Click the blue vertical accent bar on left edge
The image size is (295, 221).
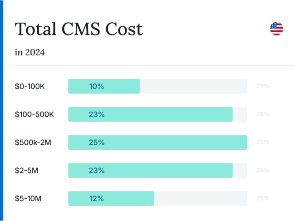pos(1,110)
